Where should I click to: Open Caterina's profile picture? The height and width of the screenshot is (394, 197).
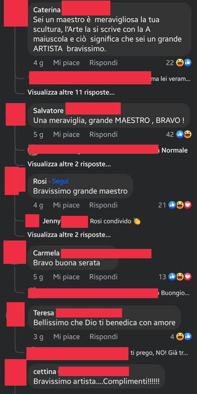(16, 13)
